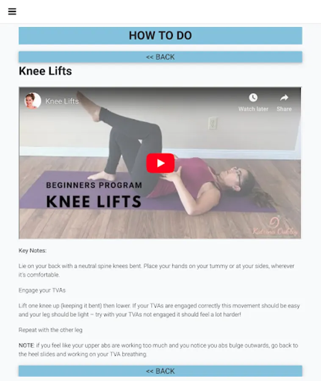Click the Watch later text label

pyautogui.click(x=253, y=109)
